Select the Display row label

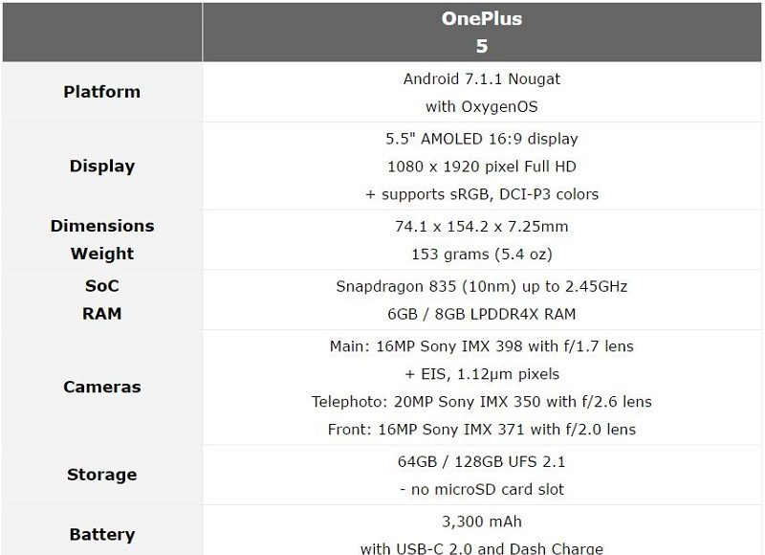pos(101,166)
